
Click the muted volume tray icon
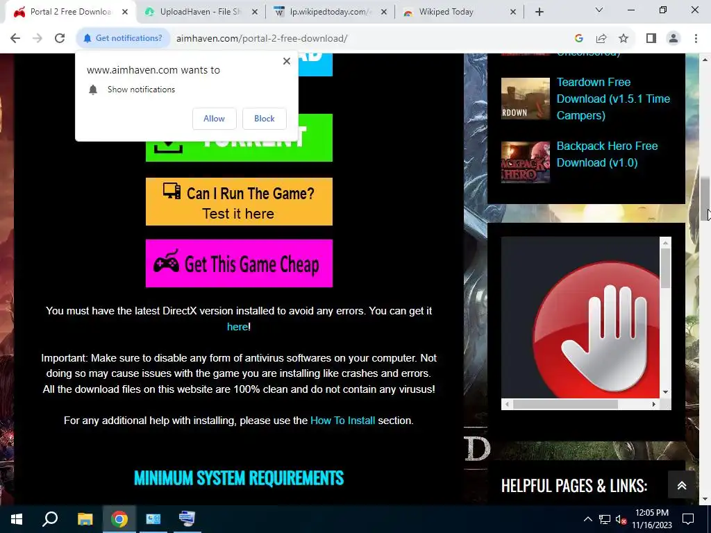tap(621, 519)
